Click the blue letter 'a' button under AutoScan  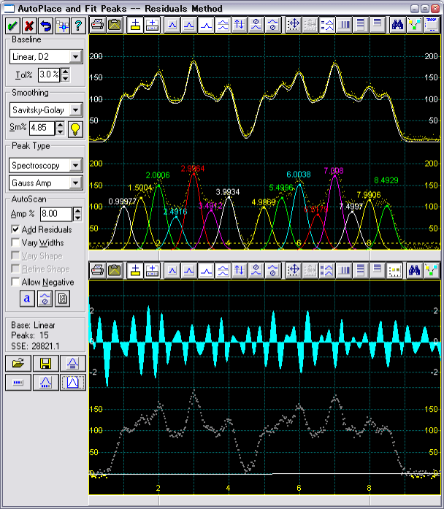click(28, 298)
